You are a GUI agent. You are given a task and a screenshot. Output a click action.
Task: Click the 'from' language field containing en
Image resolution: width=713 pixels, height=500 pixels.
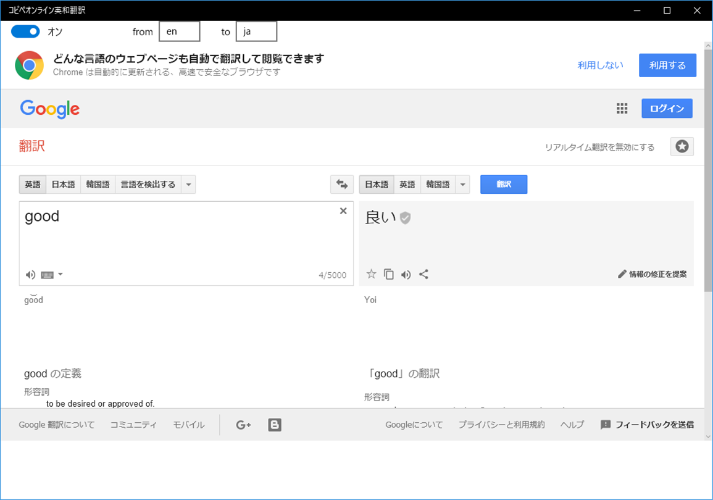(x=180, y=31)
